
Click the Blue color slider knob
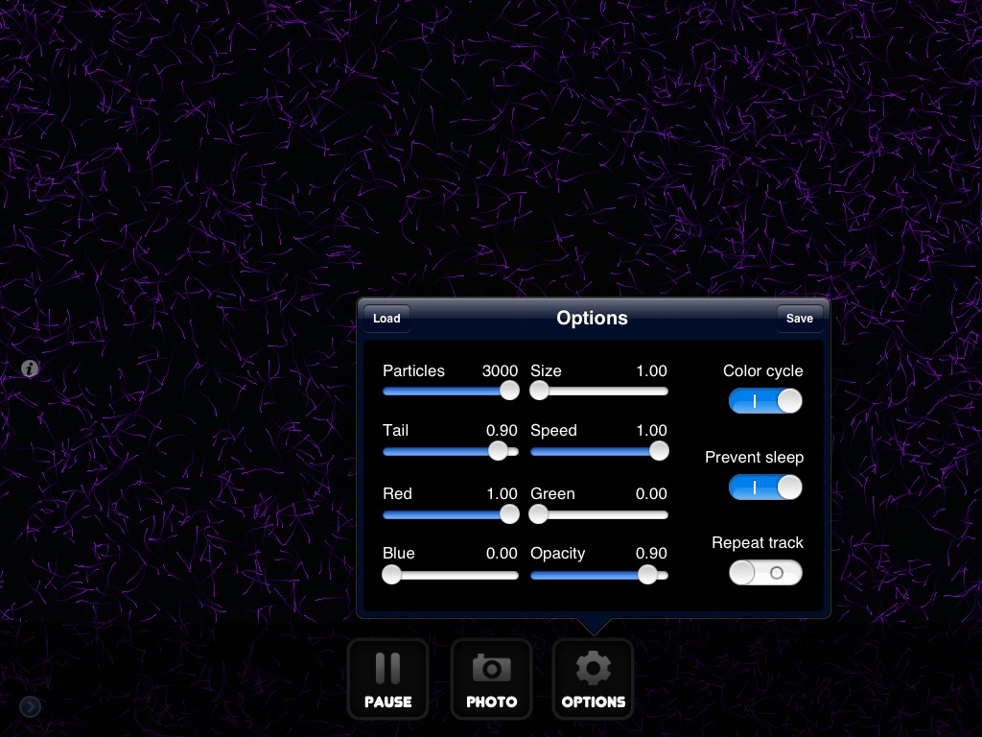point(391,574)
